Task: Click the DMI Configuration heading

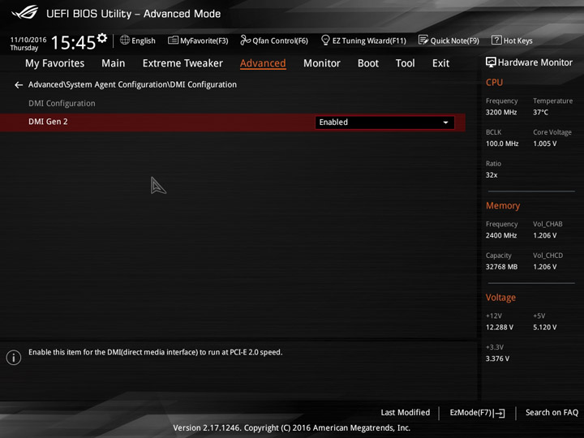Action: pos(62,104)
